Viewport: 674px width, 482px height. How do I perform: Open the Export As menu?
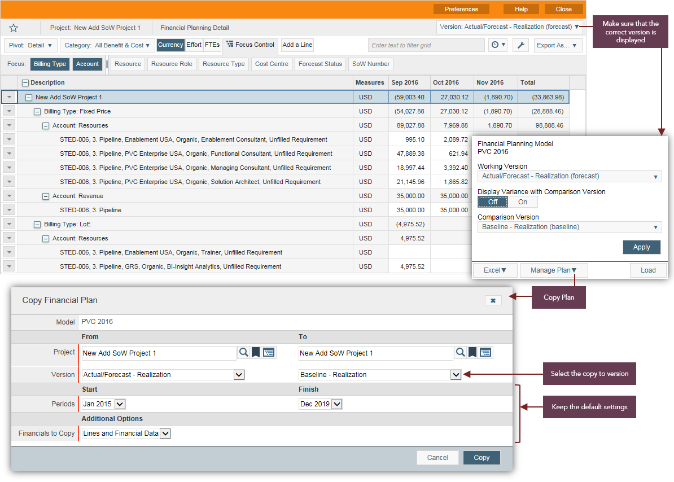pos(557,45)
